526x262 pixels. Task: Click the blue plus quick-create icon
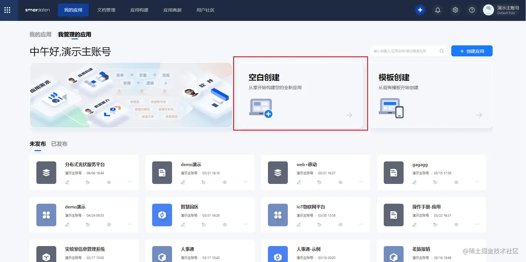[420, 10]
